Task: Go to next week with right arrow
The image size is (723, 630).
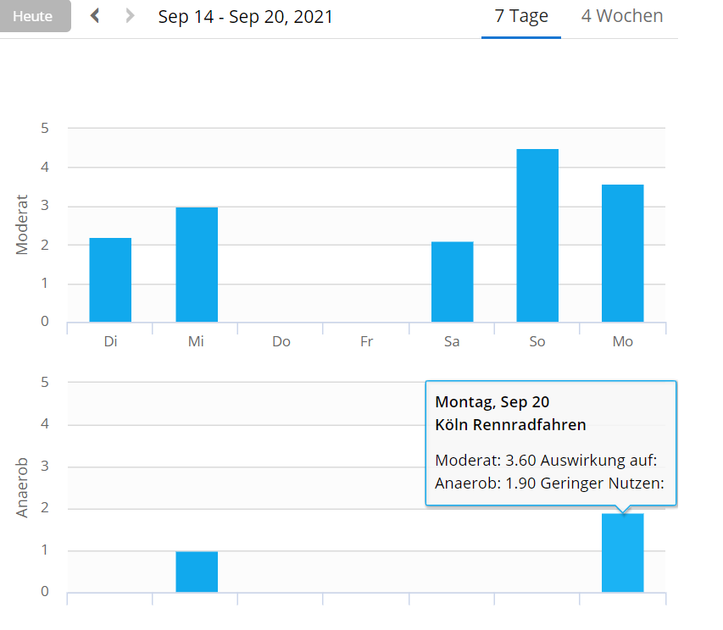Action: (x=130, y=16)
